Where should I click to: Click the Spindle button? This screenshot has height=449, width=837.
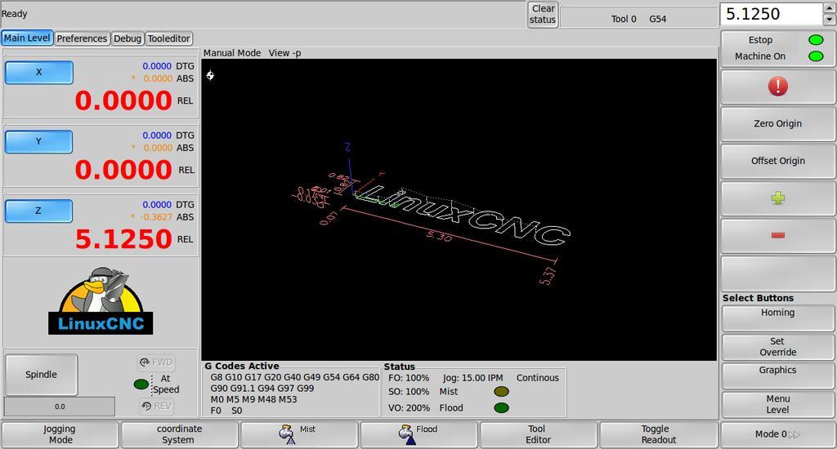point(41,375)
